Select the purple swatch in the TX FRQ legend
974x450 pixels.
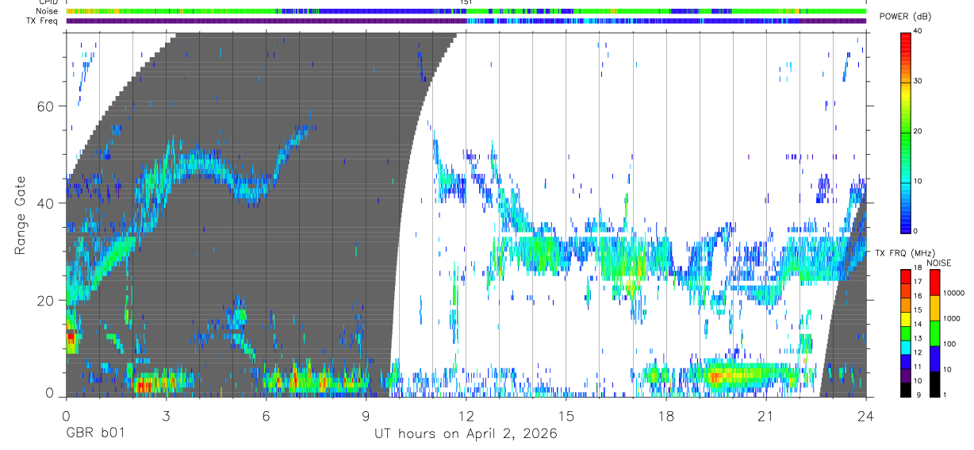tap(906, 375)
